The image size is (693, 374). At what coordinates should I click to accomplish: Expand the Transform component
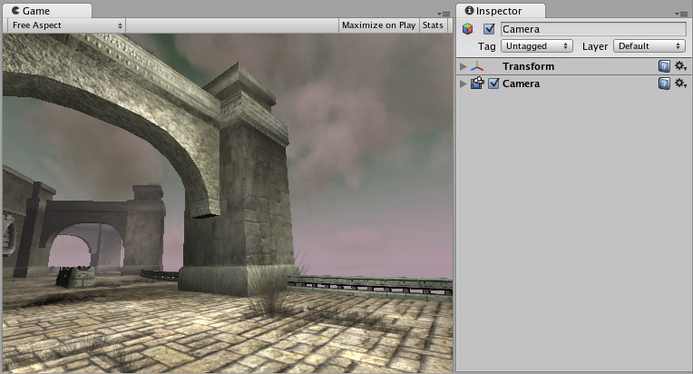point(464,66)
